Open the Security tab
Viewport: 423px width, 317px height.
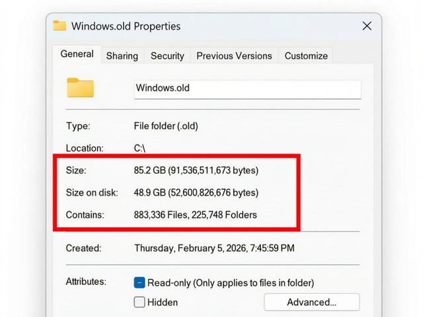coord(167,55)
